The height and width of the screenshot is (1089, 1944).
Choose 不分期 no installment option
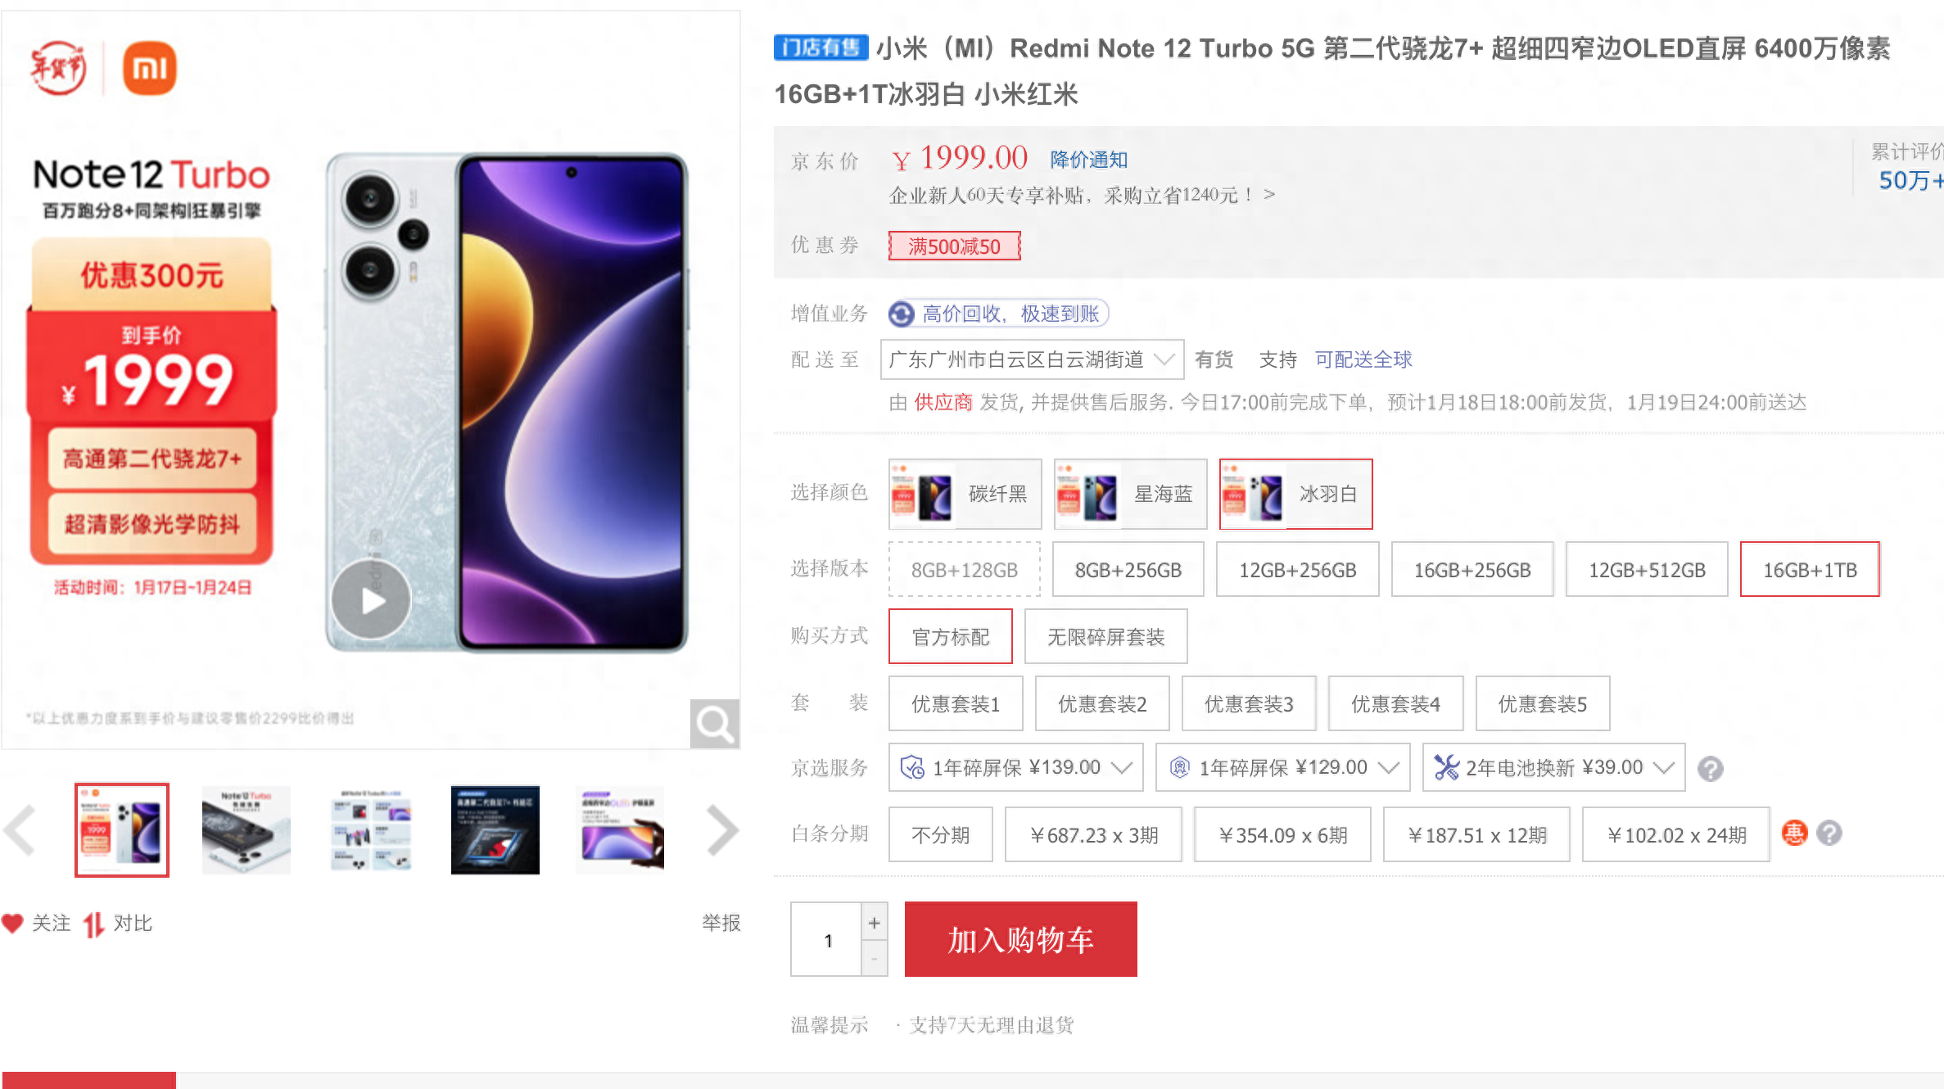click(941, 834)
